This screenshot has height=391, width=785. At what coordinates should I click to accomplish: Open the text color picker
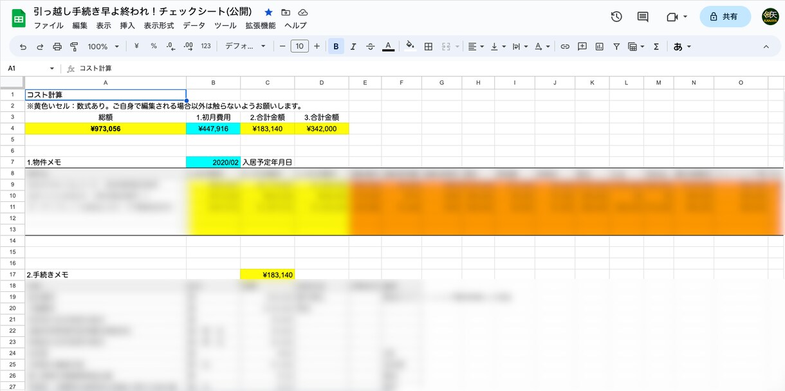388,46
